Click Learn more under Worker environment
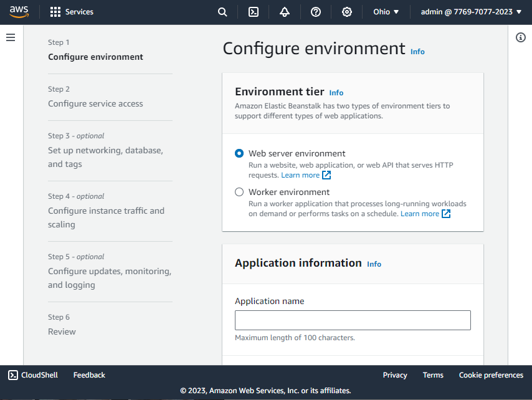 click(x=420, y=214)
